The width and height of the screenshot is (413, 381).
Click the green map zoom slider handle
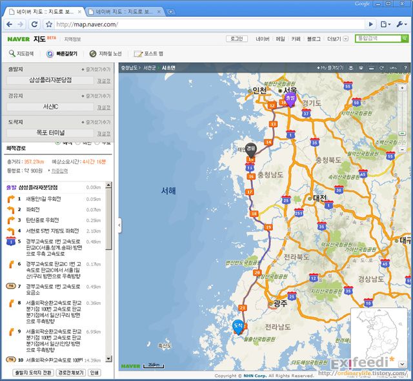coord(402,133)
